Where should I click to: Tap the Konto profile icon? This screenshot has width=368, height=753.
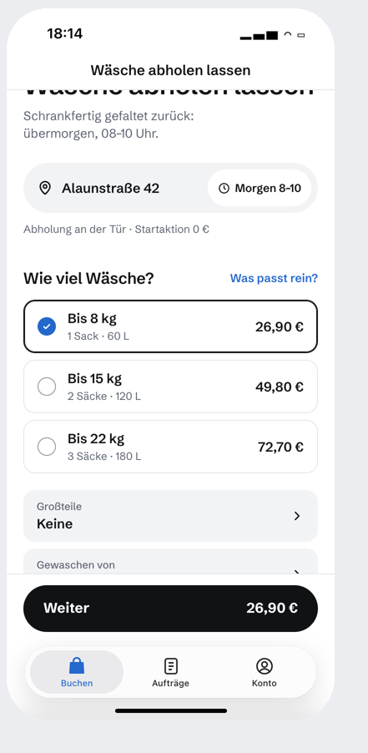click(265, 666)
